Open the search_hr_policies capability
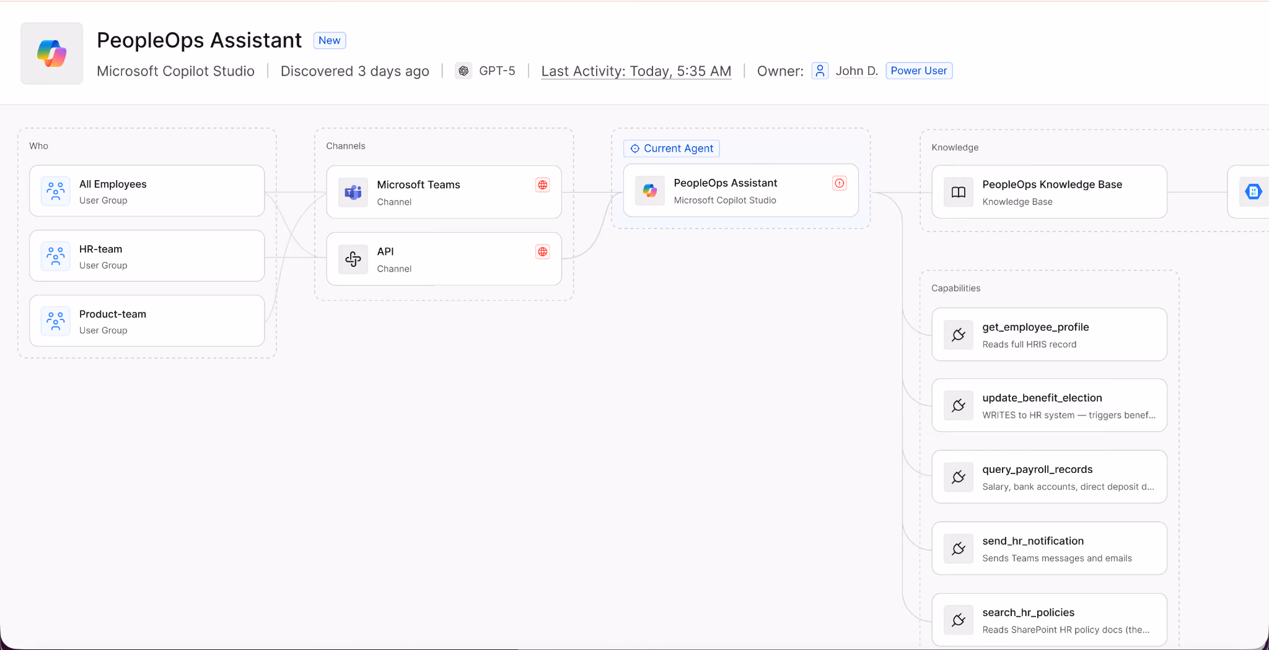The height and width of the screenshot is (650, 1269). 1050,620
